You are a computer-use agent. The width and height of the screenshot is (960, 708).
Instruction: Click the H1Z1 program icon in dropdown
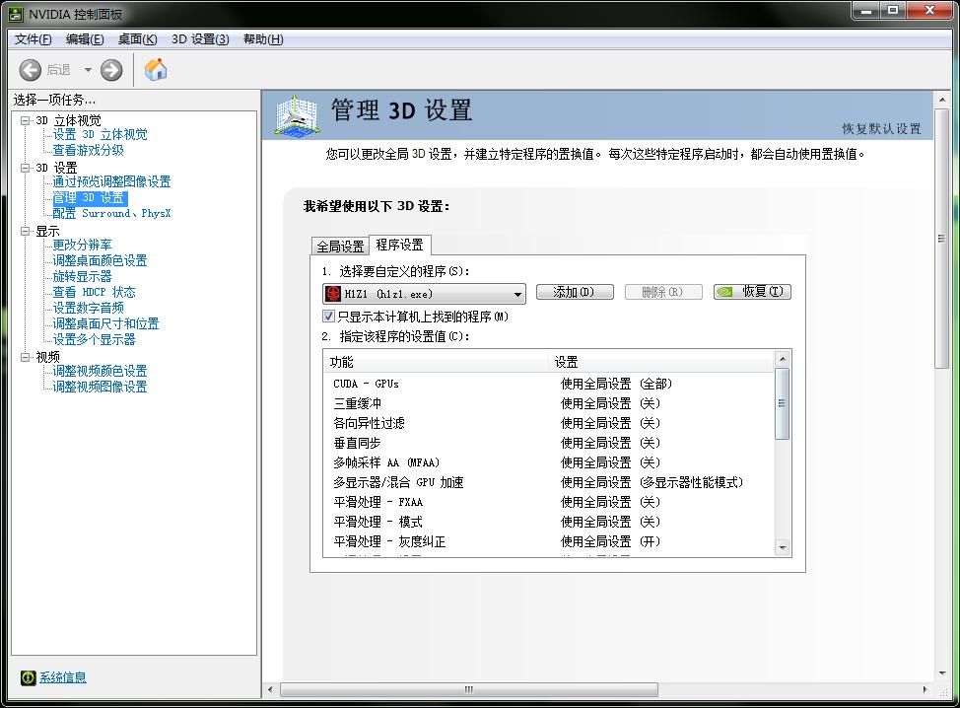pyautogui.click(x=333, y=294)
